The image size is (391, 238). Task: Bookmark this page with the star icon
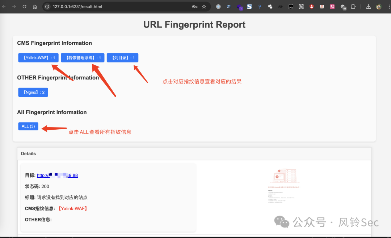(x=204, y=7)
